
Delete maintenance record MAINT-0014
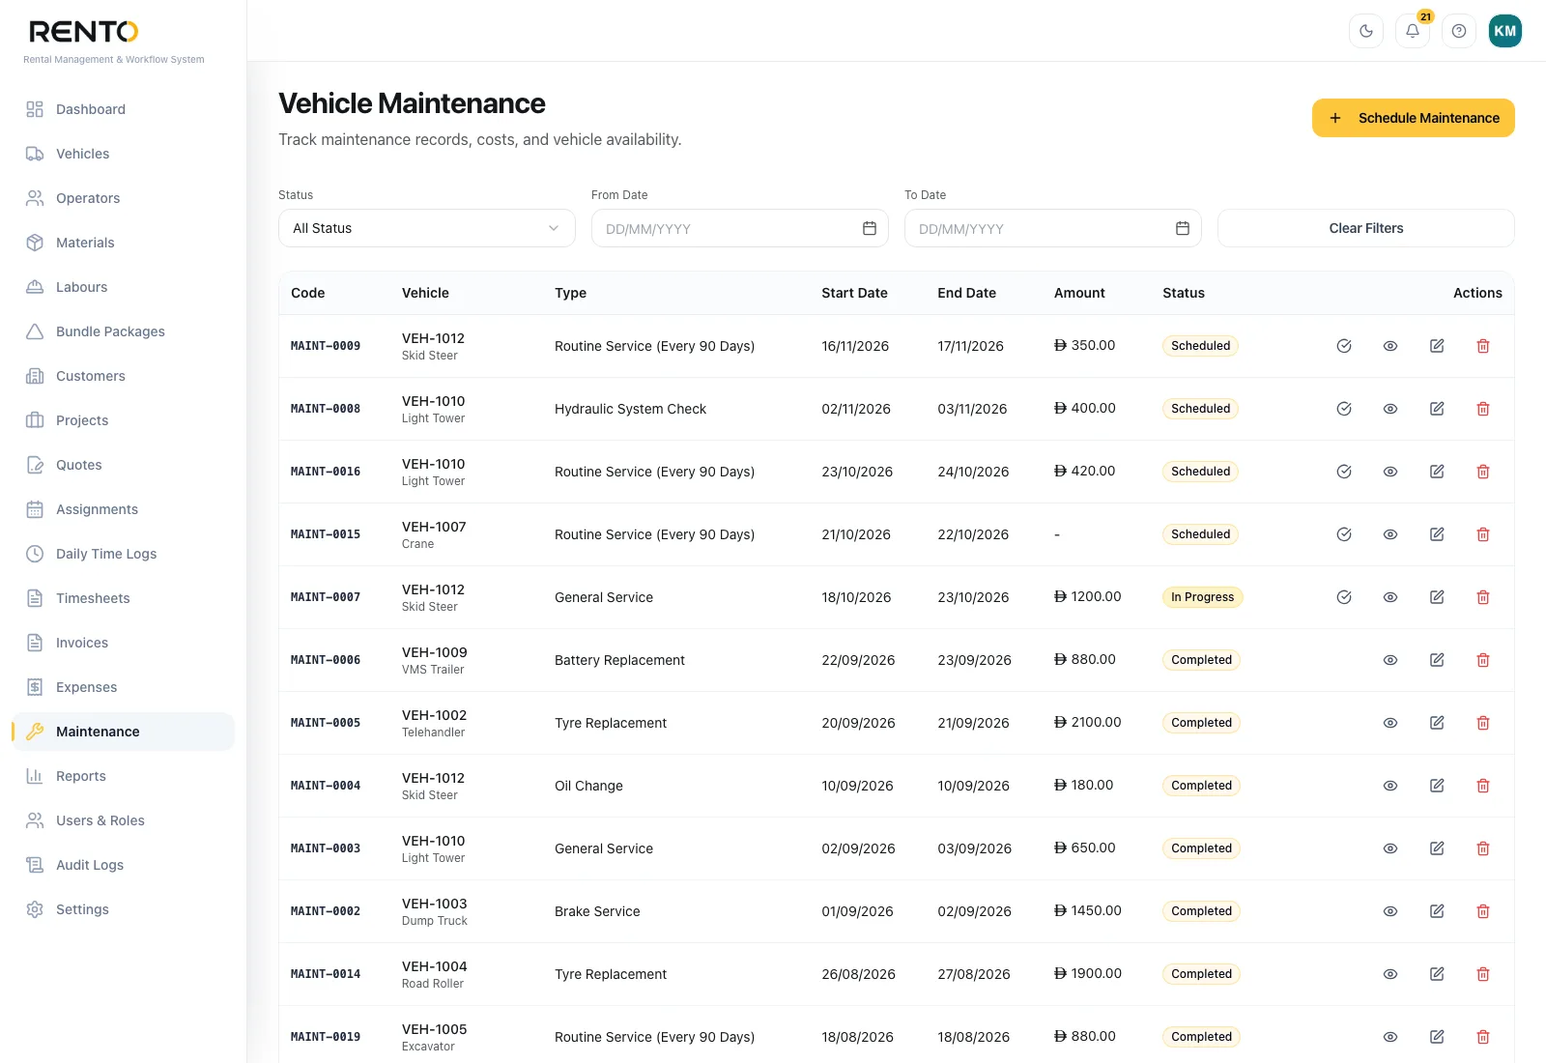(x=1483, y=974)
